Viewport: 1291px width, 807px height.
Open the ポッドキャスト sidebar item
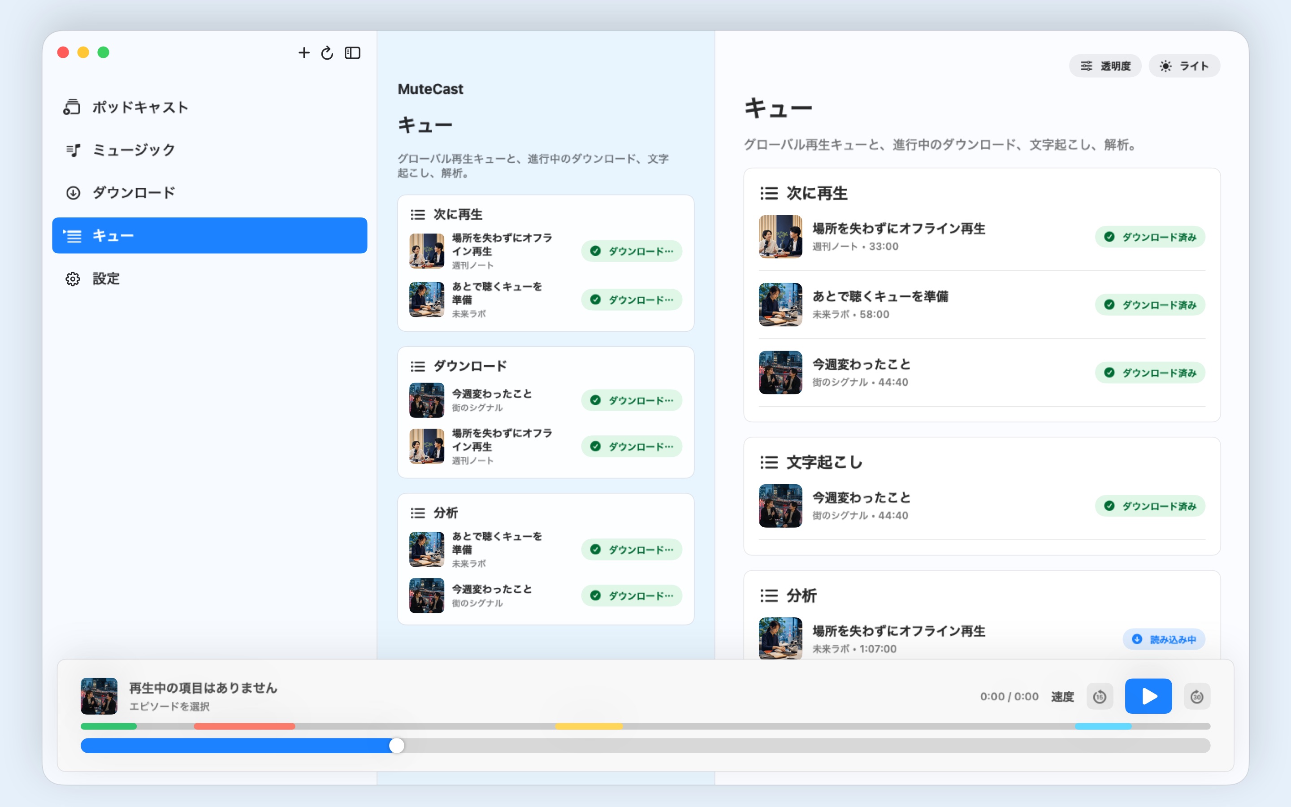coord(210,107)
